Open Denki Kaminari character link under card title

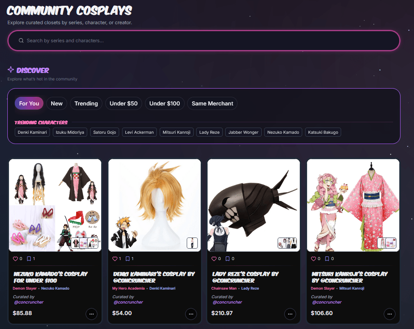[163, 288]
